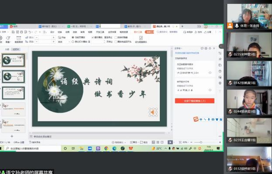The image size is (272, 174).
Task: Click the missing fonts status bar button
Action: pos(34,142)
